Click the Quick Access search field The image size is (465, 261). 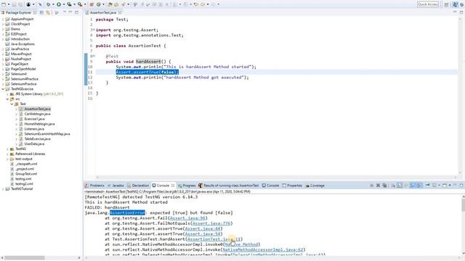tap(428, 4)
